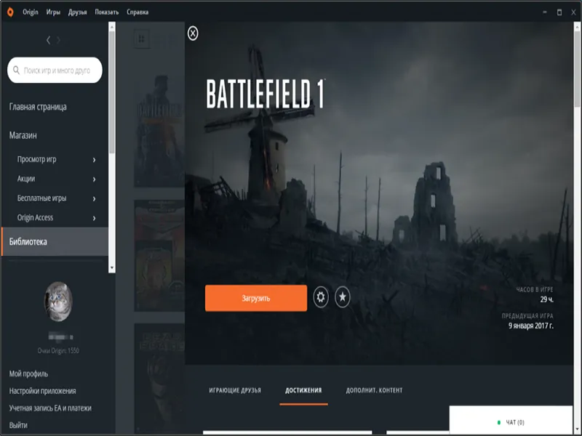Open the Настройки приложения link

(42, 391)
